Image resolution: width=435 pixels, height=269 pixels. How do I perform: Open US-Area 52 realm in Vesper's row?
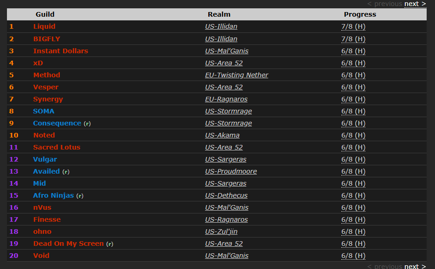coord(224,87)
